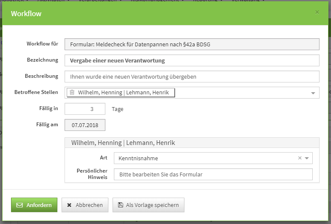
Task: Cancel with the Abbrechen button
Action: pos(85,205)
